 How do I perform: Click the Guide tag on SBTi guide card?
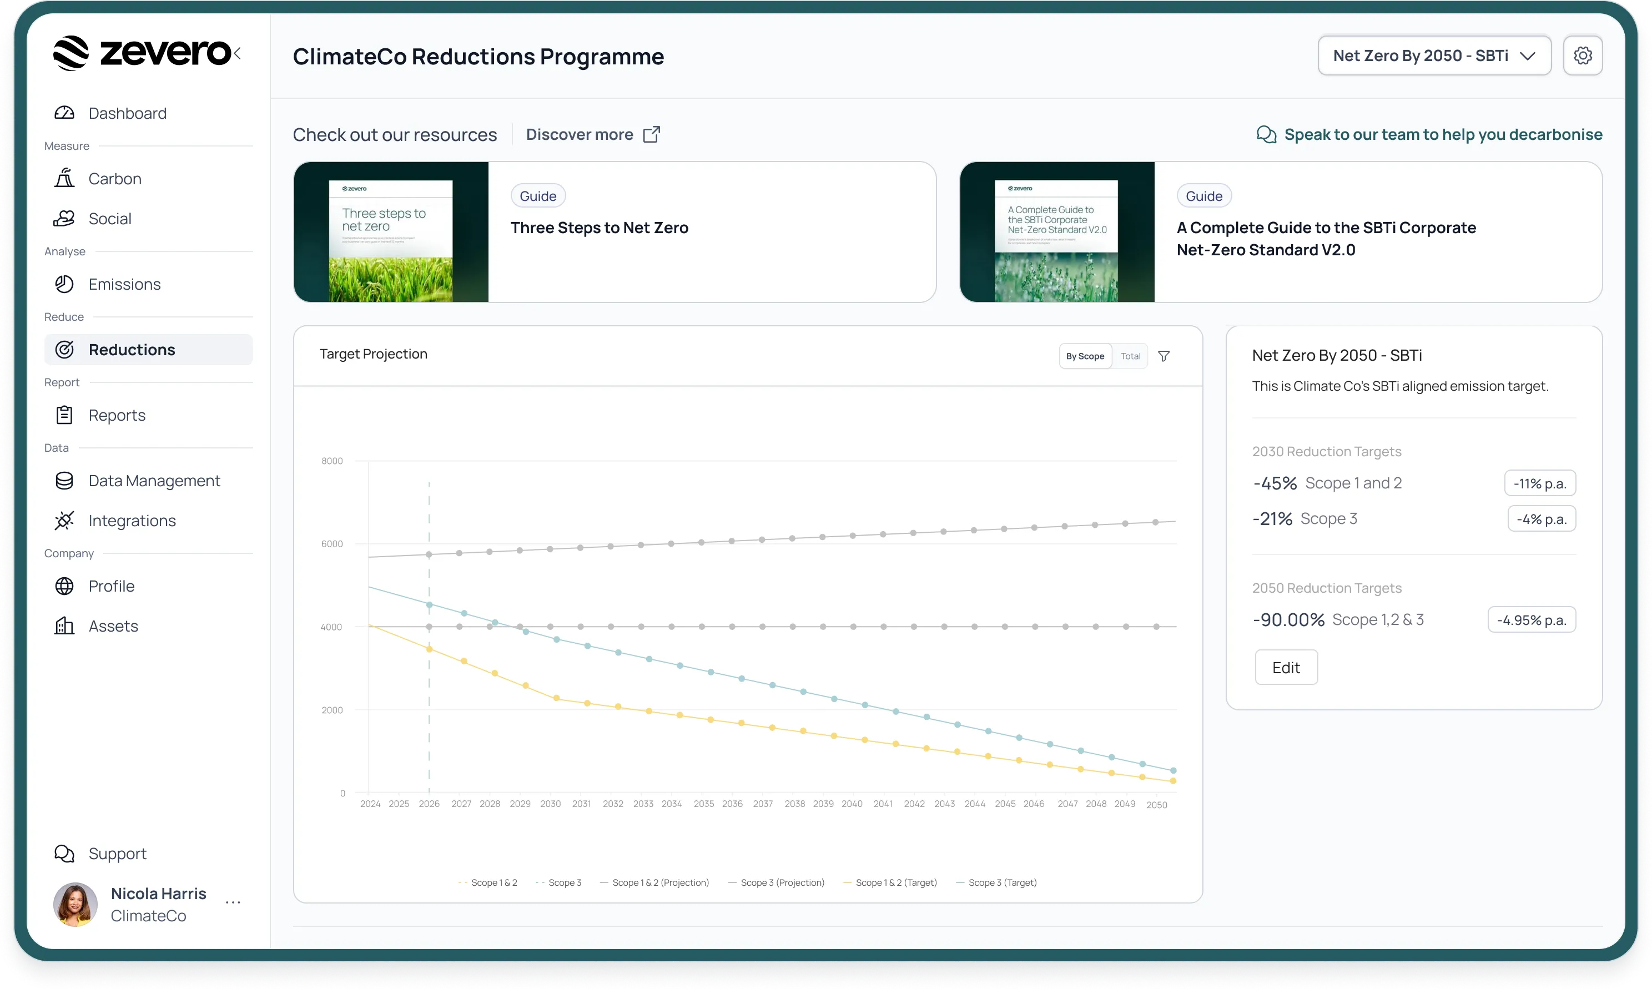[1203, 196]
